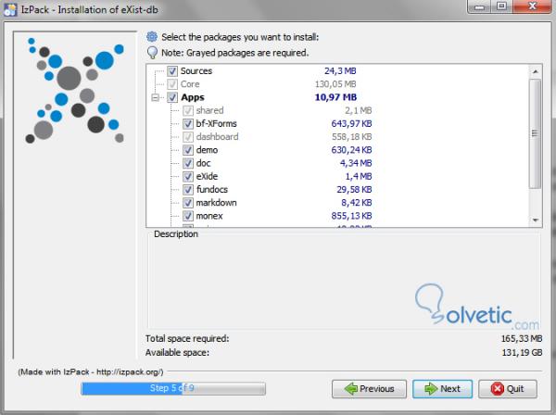
Task: Minimize the installer window
Action: tap(479, 6)
